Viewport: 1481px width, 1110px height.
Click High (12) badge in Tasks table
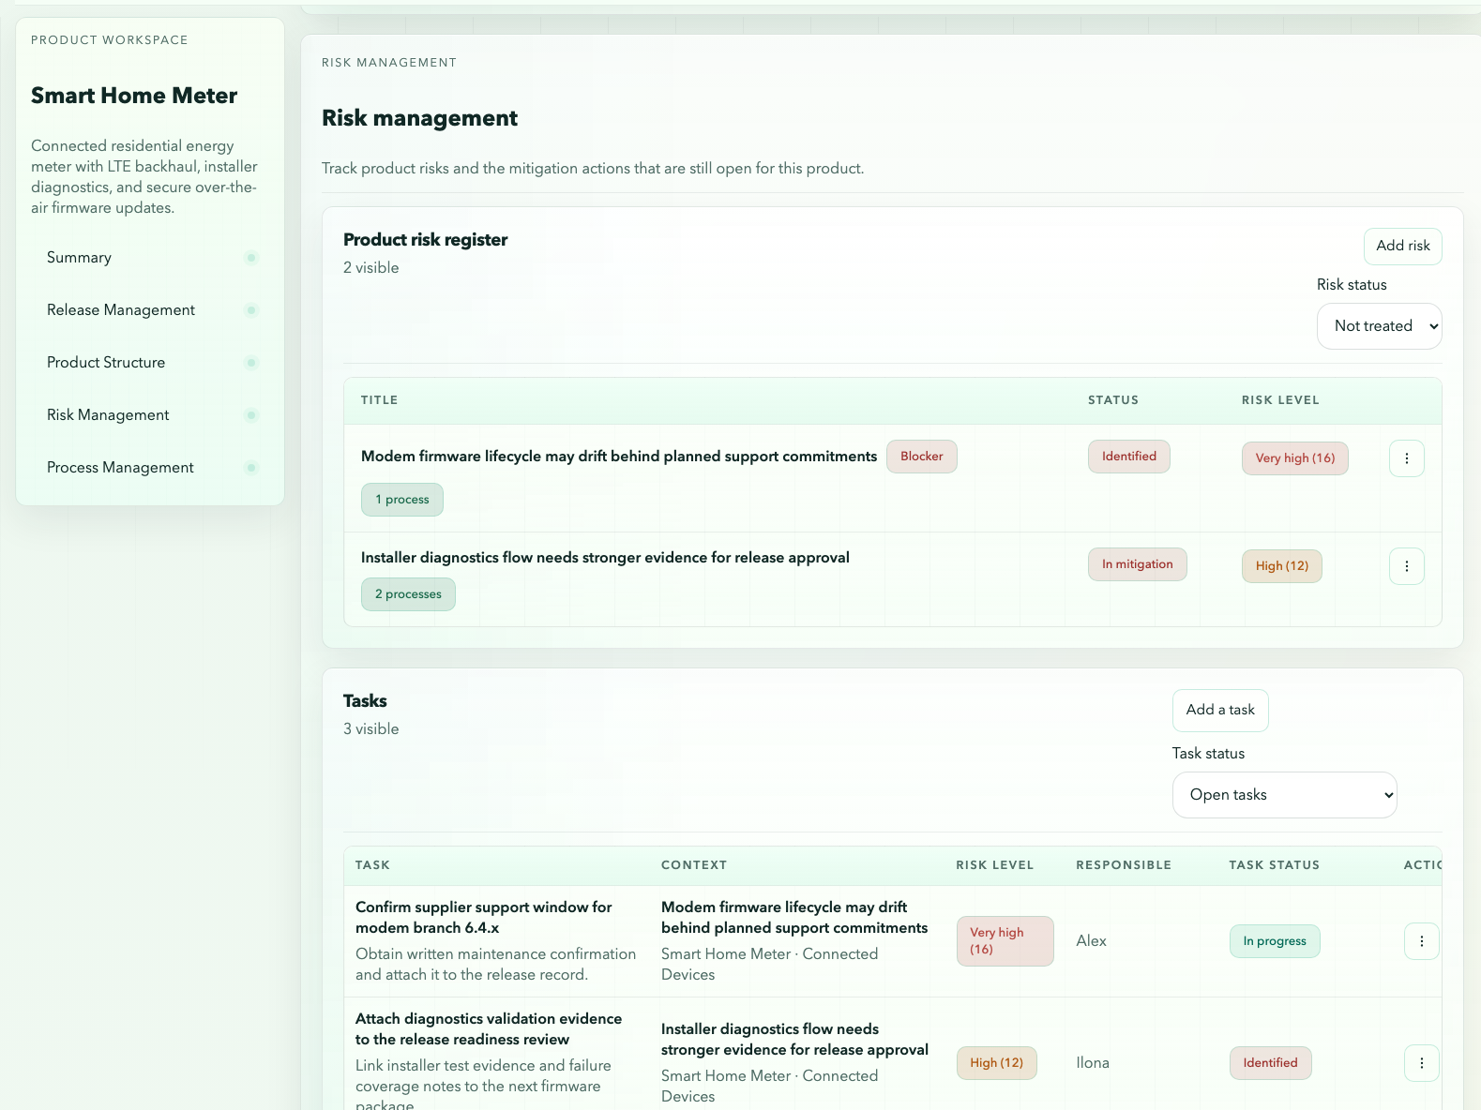point(996,1063)
